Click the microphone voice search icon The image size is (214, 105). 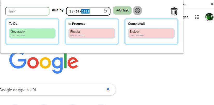coord(108,90)
